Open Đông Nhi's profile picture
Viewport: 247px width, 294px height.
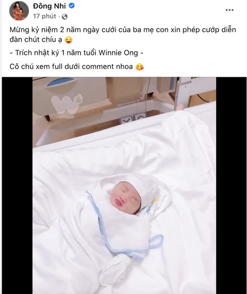pos(19,12)
